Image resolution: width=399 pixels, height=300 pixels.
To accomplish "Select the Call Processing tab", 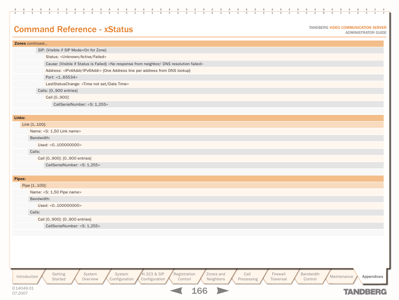I will coord(247,276).
